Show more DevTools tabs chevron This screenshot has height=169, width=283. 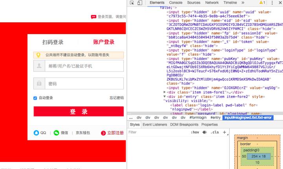point(243,3)
